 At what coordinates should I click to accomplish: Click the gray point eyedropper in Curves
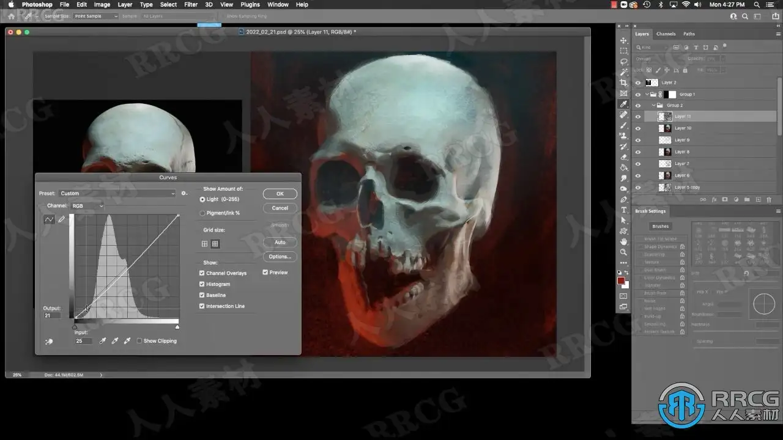[114, 341]
